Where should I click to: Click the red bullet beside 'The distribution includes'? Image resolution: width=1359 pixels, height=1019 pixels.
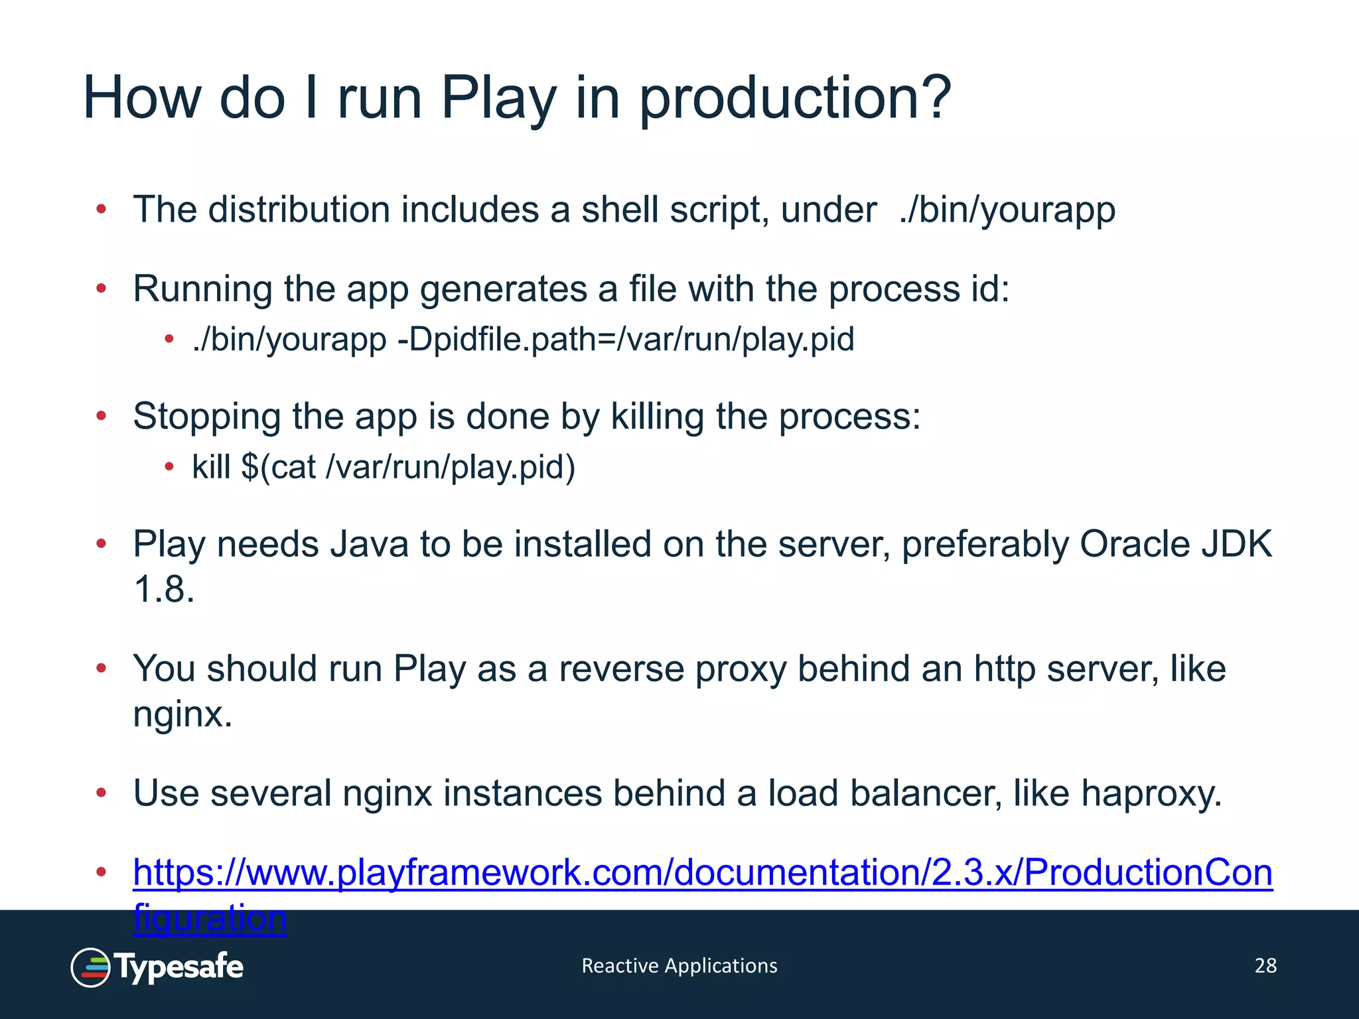(101, 210)
